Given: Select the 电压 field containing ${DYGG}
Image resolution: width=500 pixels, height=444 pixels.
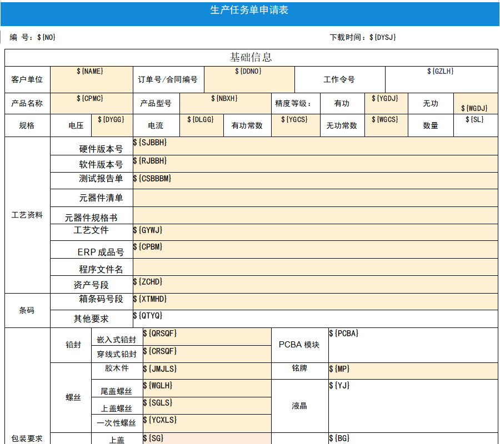Looking at the screenshot, I should [x=112, y=125].
